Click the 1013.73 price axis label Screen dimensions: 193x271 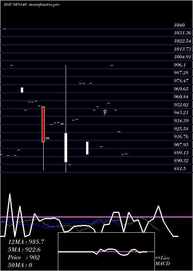pos(183,49)
